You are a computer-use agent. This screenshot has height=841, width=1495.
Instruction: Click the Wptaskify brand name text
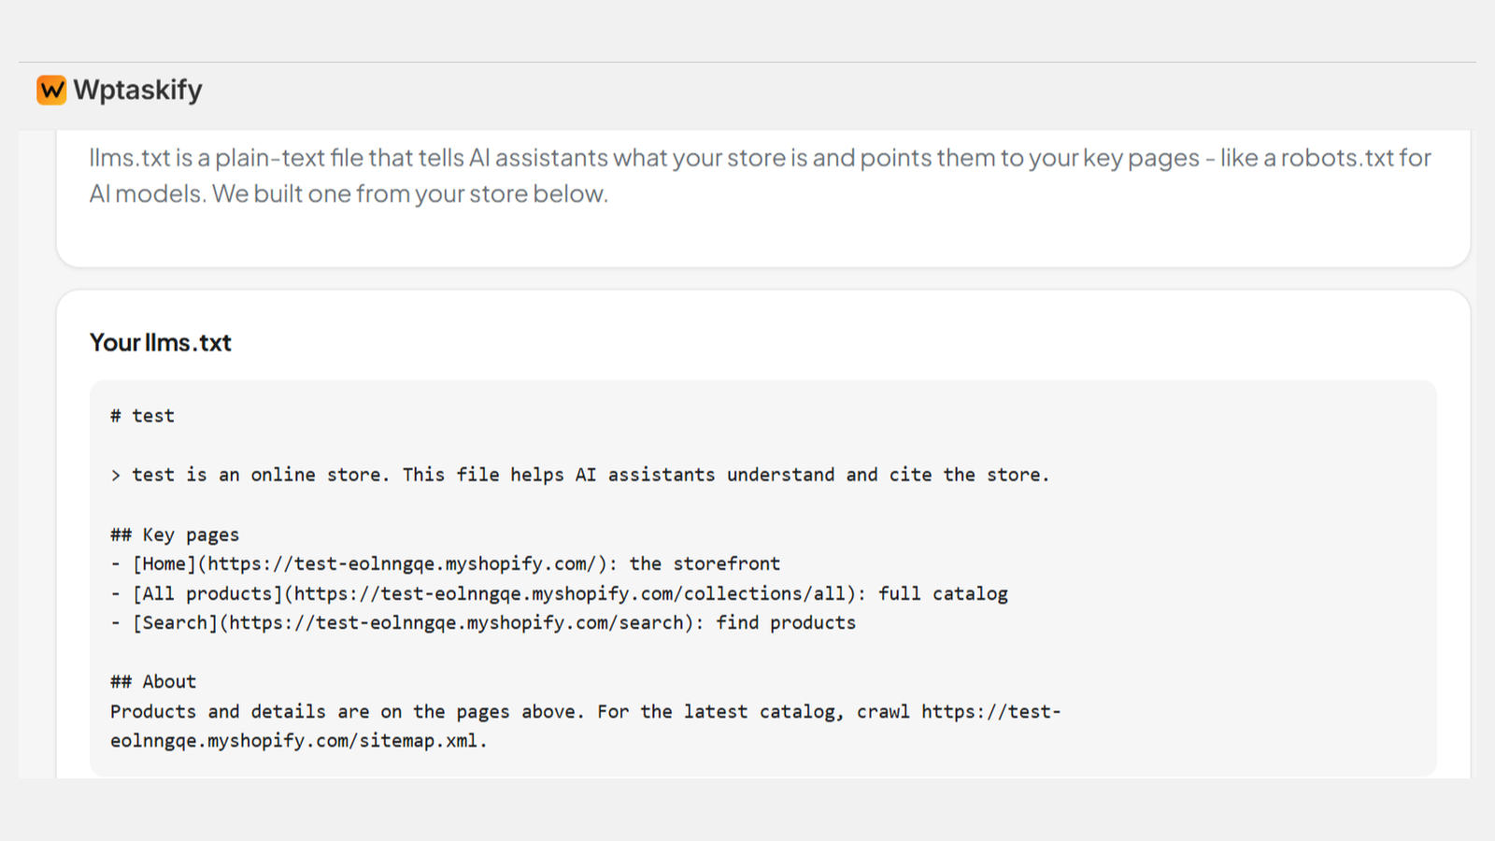tap(137, 90)
